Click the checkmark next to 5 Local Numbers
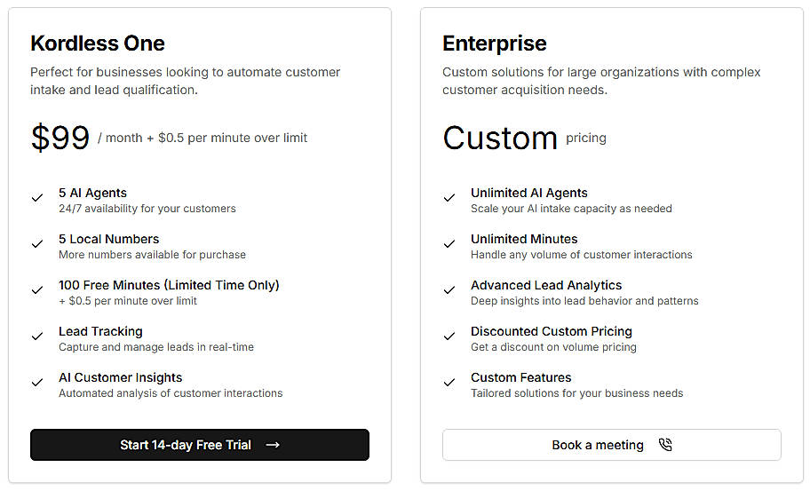Viewport: 810px width, 491px height. tap(37, 244)
